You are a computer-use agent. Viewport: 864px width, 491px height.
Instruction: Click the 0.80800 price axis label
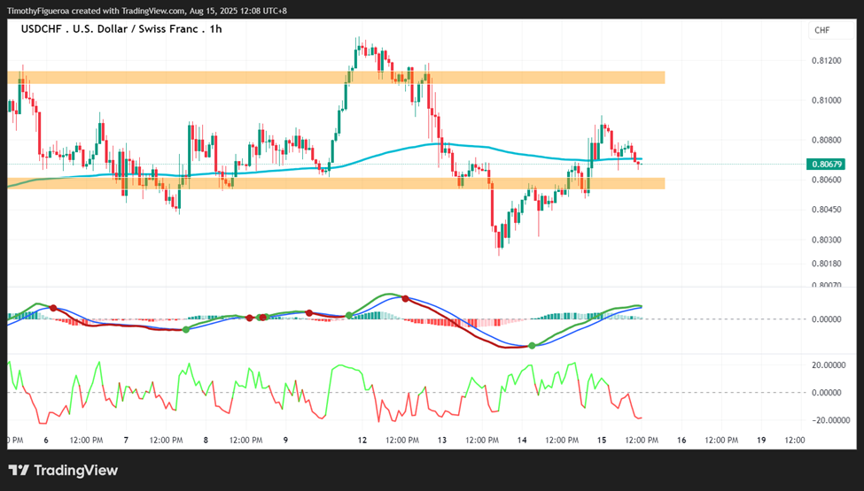coord(827,140)
